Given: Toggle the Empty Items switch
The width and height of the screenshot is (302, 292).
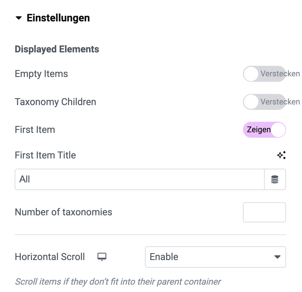Looking at the screenshot, I should (264, 74).
